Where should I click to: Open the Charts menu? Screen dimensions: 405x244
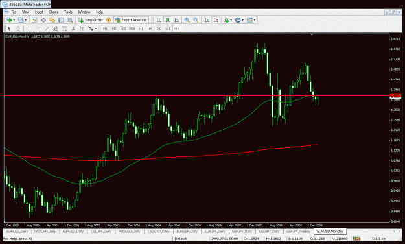54,12
